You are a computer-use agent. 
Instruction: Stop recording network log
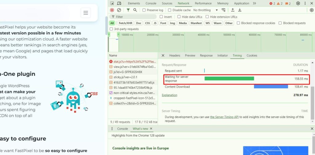pos(112,10)
